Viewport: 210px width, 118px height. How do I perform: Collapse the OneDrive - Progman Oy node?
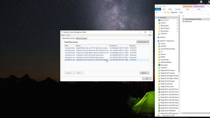[x=156, y=41]
